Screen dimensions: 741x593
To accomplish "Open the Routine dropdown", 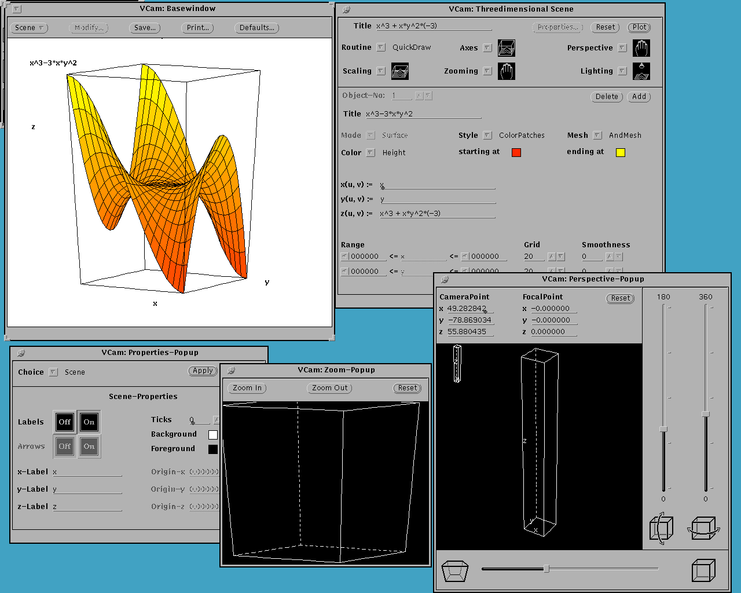I will click(x=381, y=47).
